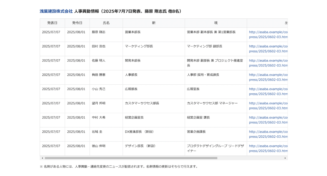Image resolution: width=327 pixels, height=176 pixels.
Task: Click the 発表日 column header
Action: click(52, 23)
